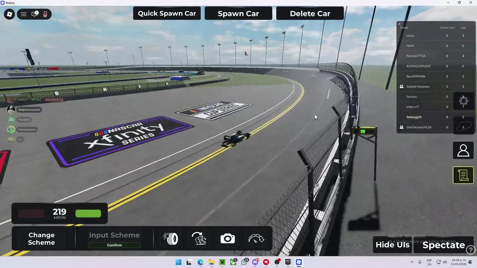477x268 pixels.
Task: Expand hidden system tray icons
Action: [x=412, y=262]
